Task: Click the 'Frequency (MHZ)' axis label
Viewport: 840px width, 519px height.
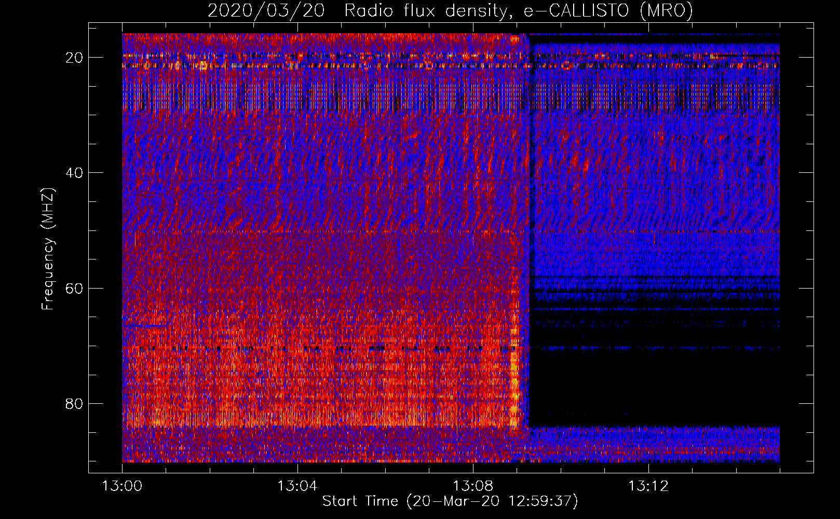Action: (48, 249)
